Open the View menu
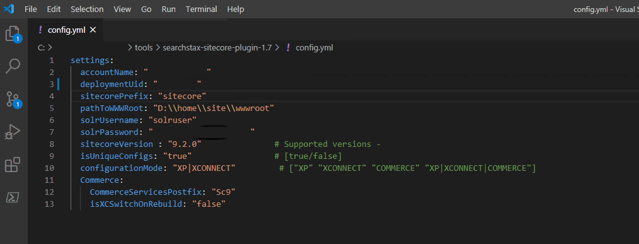639x244 pixels. pyautogui.click(x=123, y=9)
